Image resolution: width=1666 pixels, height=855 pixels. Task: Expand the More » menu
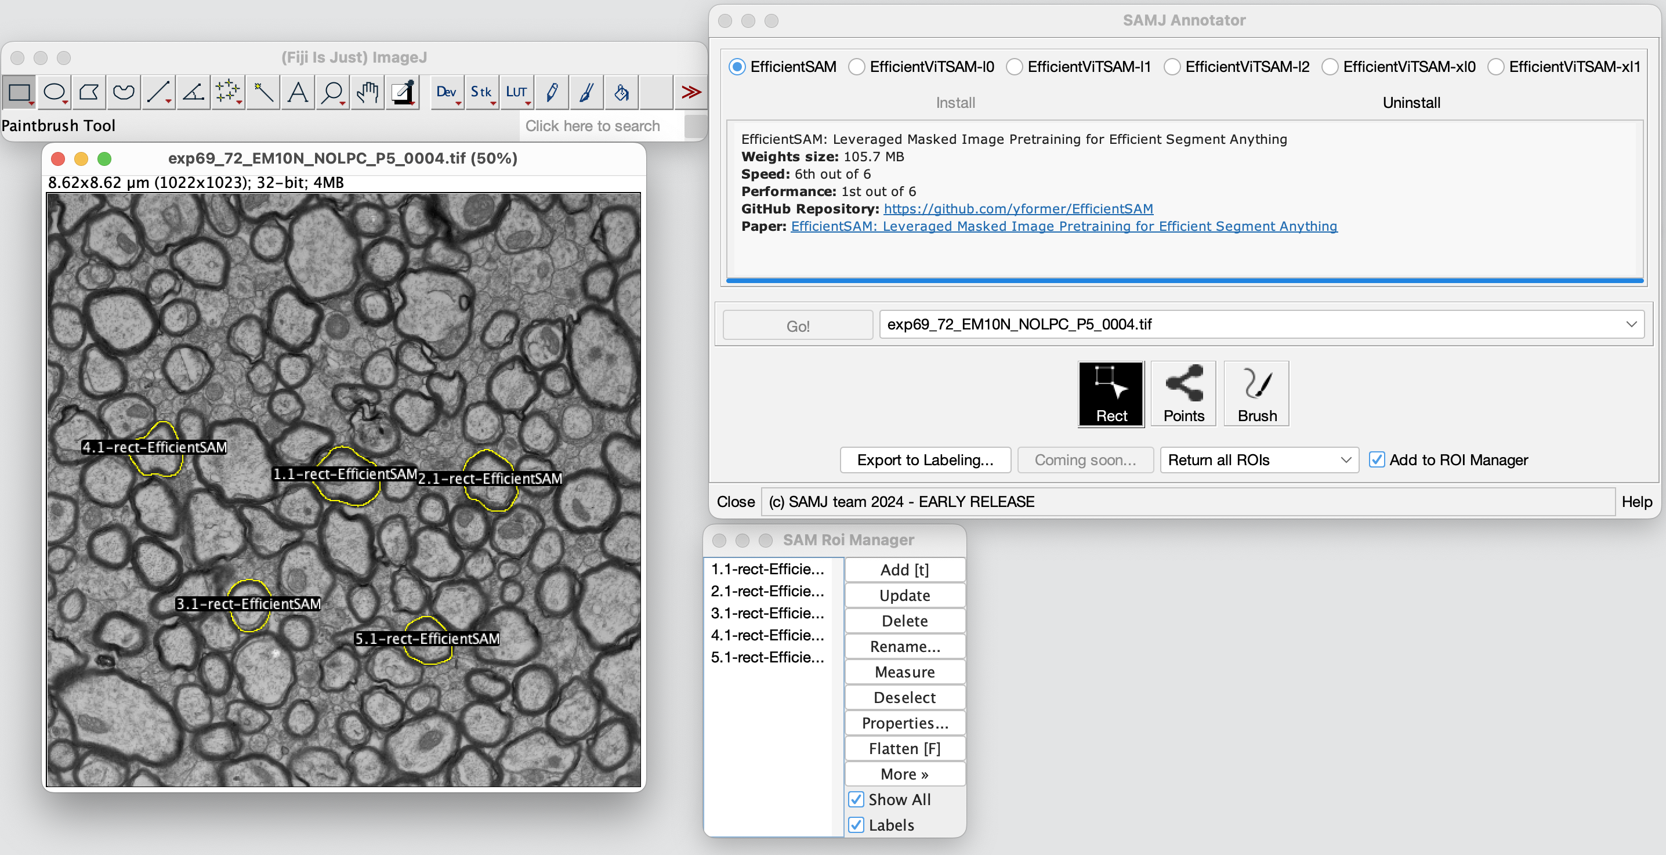905,774
